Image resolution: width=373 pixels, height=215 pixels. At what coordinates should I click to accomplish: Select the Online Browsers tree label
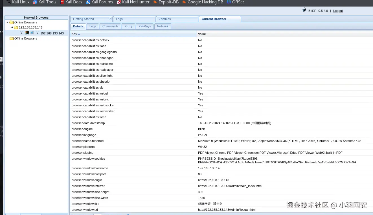coord(26,22)
